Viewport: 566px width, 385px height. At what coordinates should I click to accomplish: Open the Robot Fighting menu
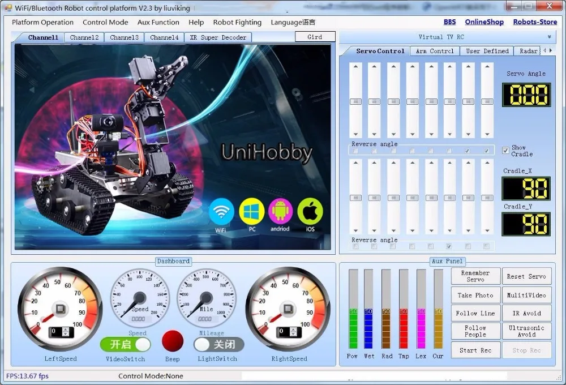(x=237, y=22)
